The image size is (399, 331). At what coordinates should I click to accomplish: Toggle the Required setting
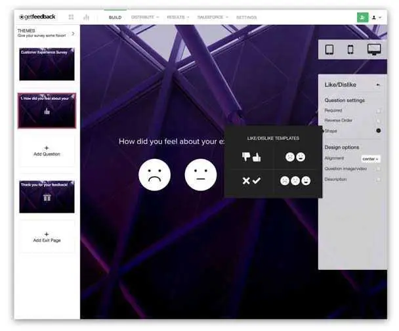click(x=379, y=111)
